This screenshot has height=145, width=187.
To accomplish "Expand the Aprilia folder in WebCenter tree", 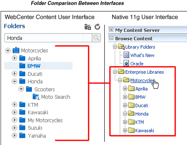I will (x=15, y=58).
